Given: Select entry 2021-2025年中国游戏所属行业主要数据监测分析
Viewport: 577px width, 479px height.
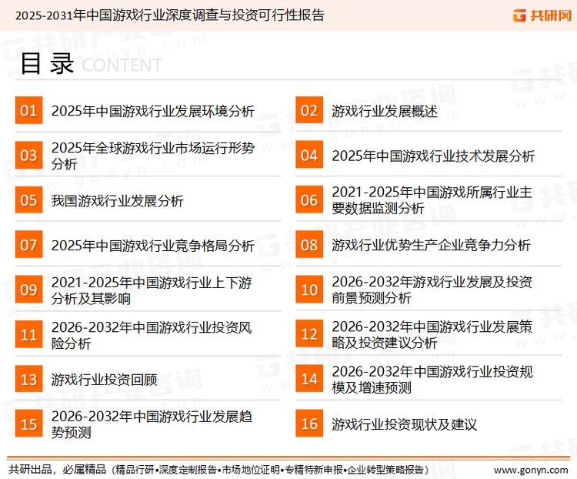Looking at the screenshot, I should (432, 200).
